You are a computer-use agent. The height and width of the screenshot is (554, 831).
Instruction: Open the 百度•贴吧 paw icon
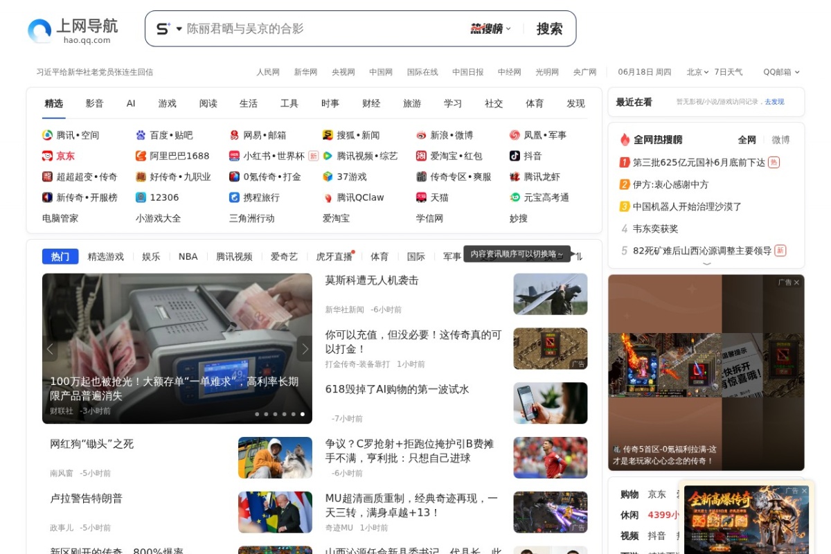pyautogui.click(x=141, y=135)
